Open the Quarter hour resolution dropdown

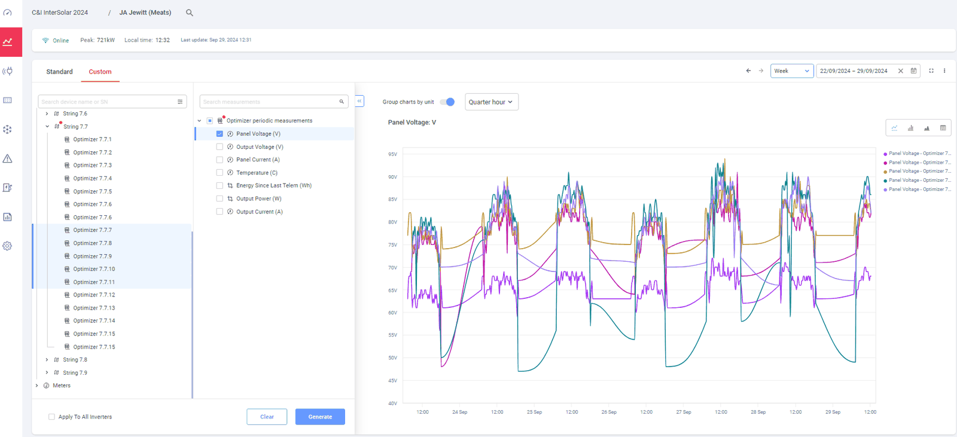tap(491, 102)
